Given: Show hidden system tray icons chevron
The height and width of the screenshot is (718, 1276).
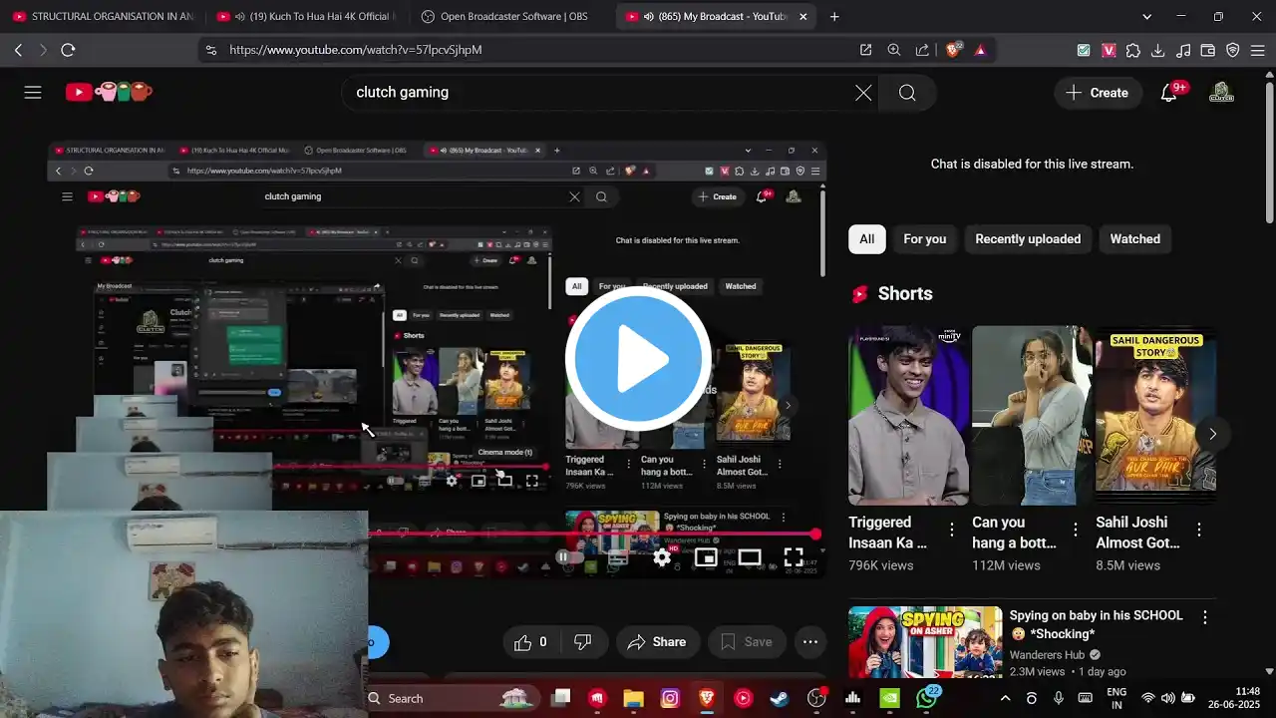Looking at the screenshot, I should (x=1005, y=699).
